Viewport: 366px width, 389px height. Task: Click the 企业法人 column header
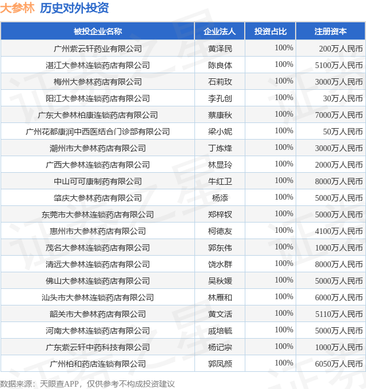(220, 31)
